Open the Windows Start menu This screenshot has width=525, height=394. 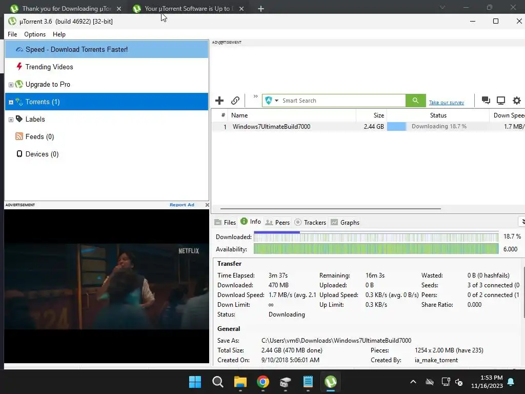pos(195,382)
